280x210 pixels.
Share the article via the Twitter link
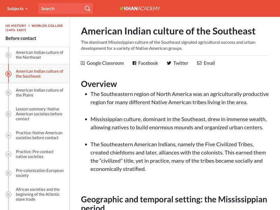181,63
